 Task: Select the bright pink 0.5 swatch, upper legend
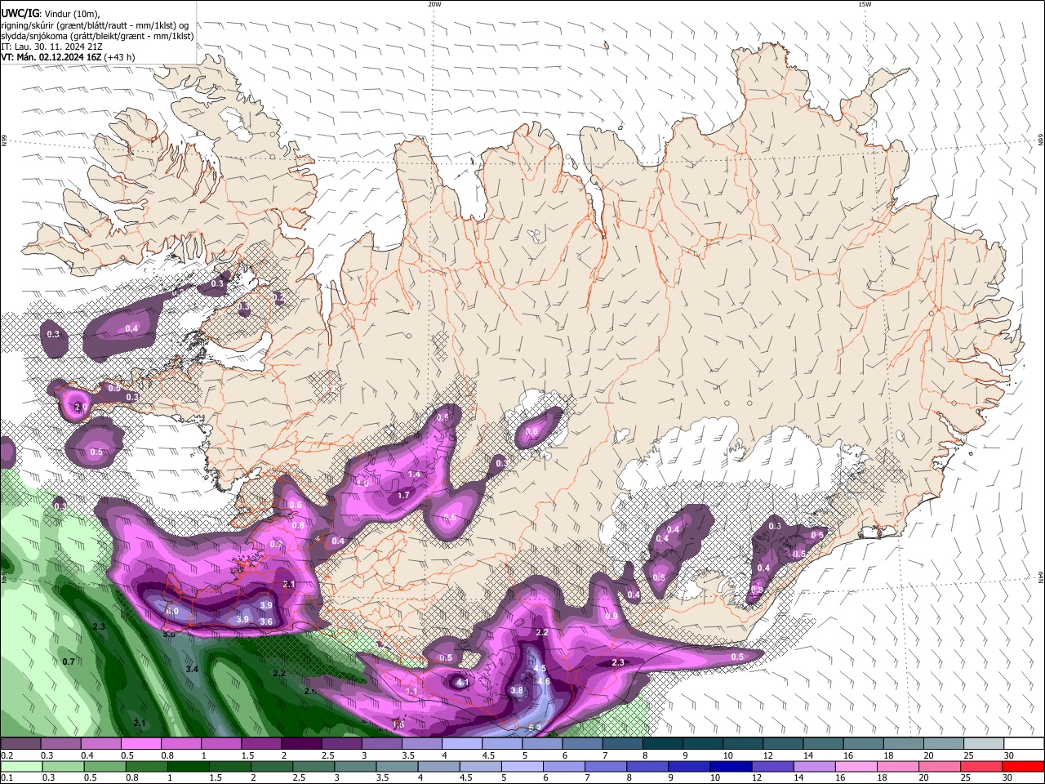(x=140, y=744)
